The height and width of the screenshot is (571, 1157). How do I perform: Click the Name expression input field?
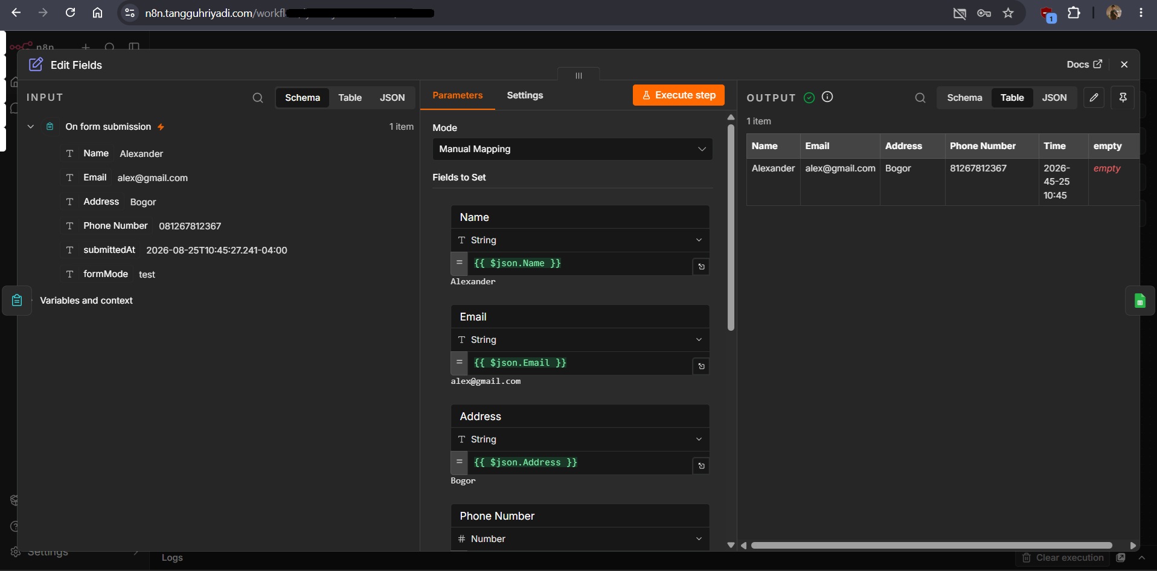coord(580,263)
